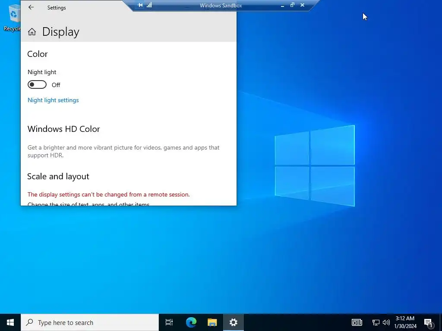Check the connection signal strength icon
Screen dimensions: 442x331
[149, 5]
